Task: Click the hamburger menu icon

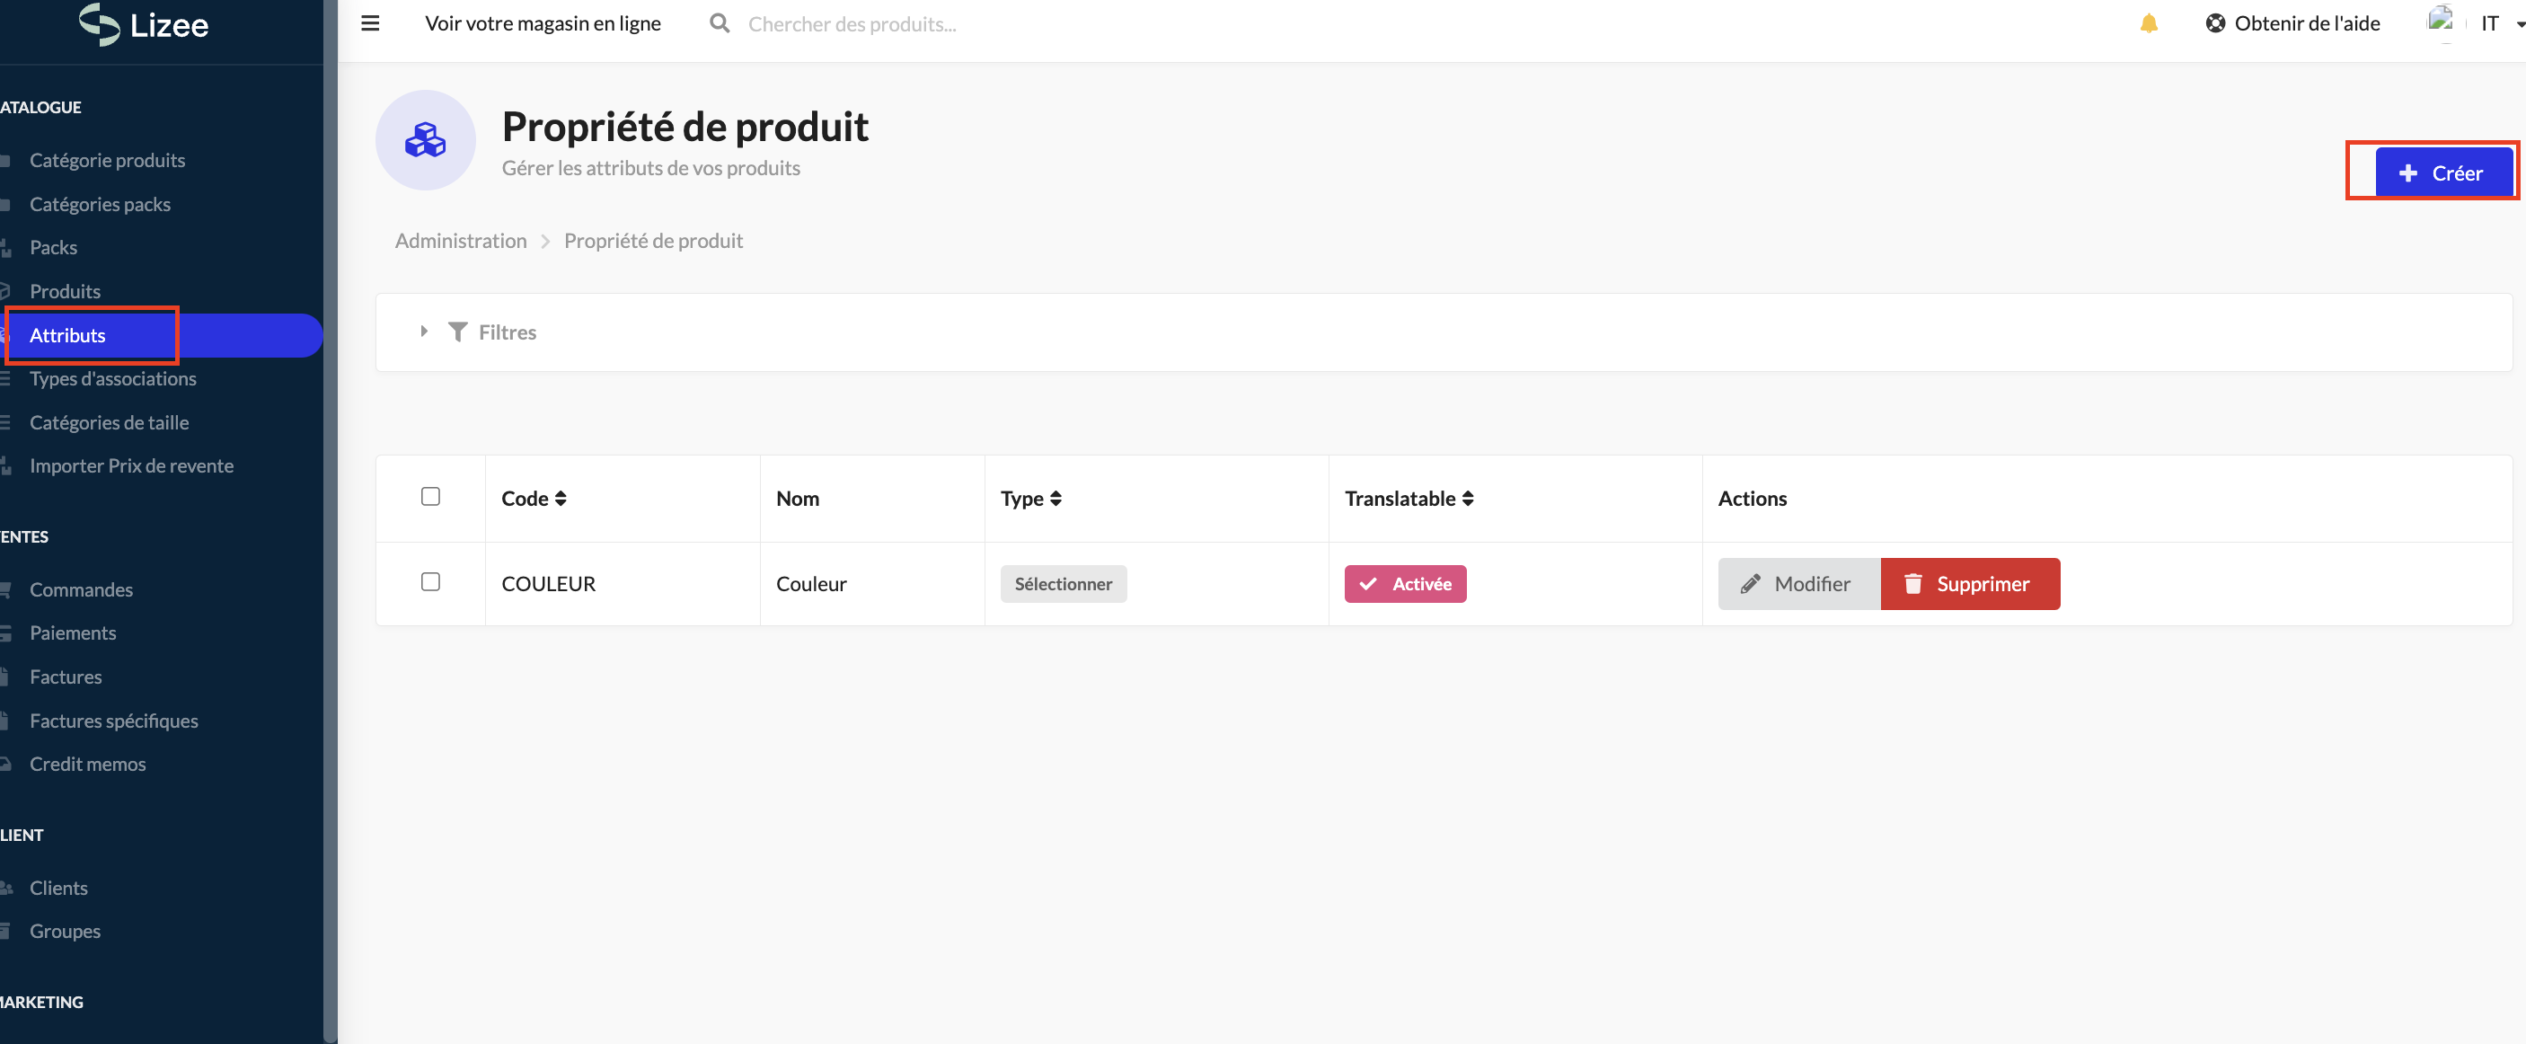Action: pyautogui.click(x=370, y=23)
